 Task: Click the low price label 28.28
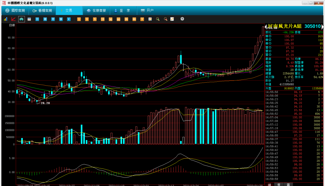coord(45,103)
